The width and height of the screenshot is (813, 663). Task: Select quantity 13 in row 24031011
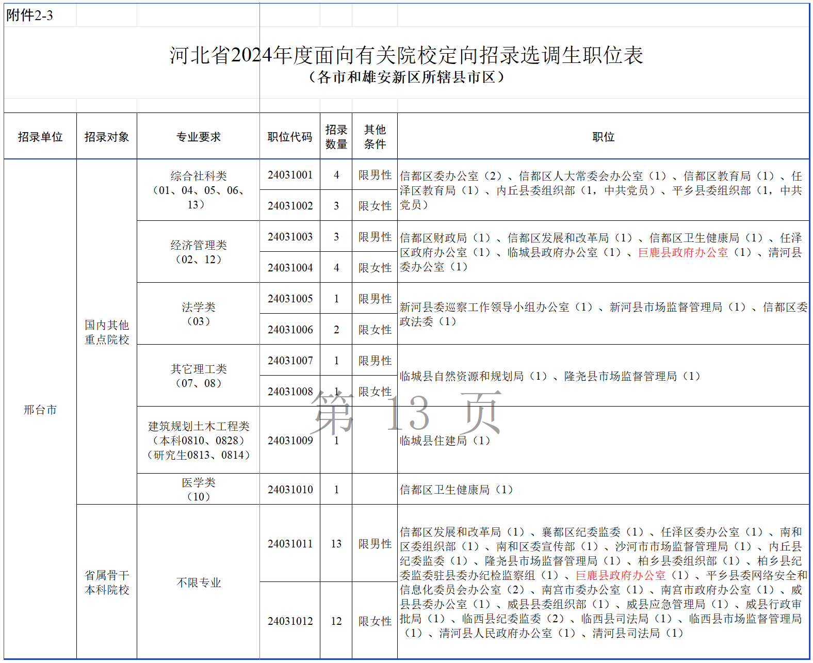point(336,544)
